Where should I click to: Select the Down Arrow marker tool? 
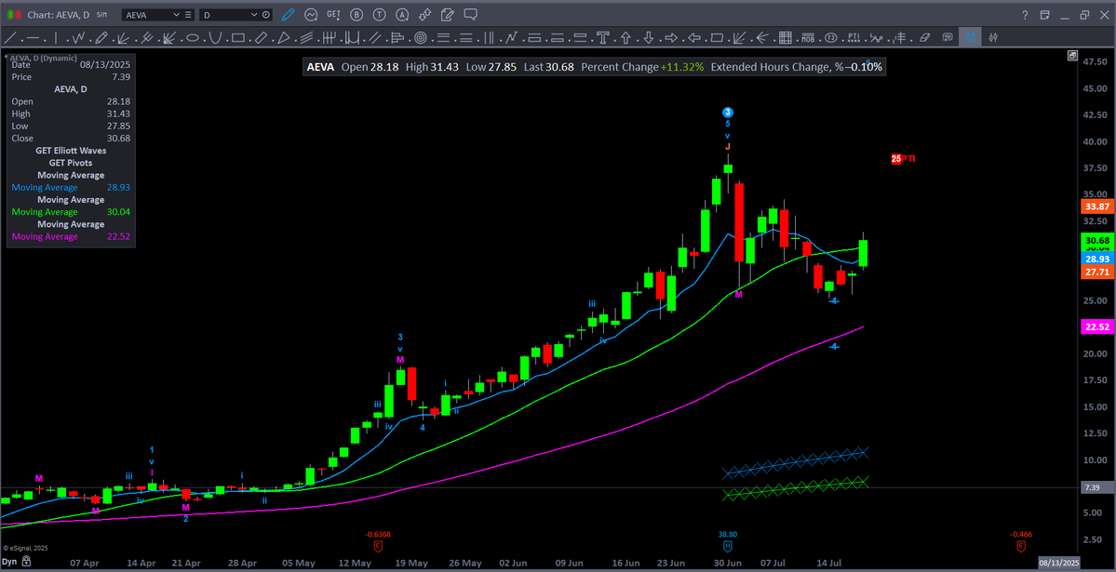click(649, 38)
